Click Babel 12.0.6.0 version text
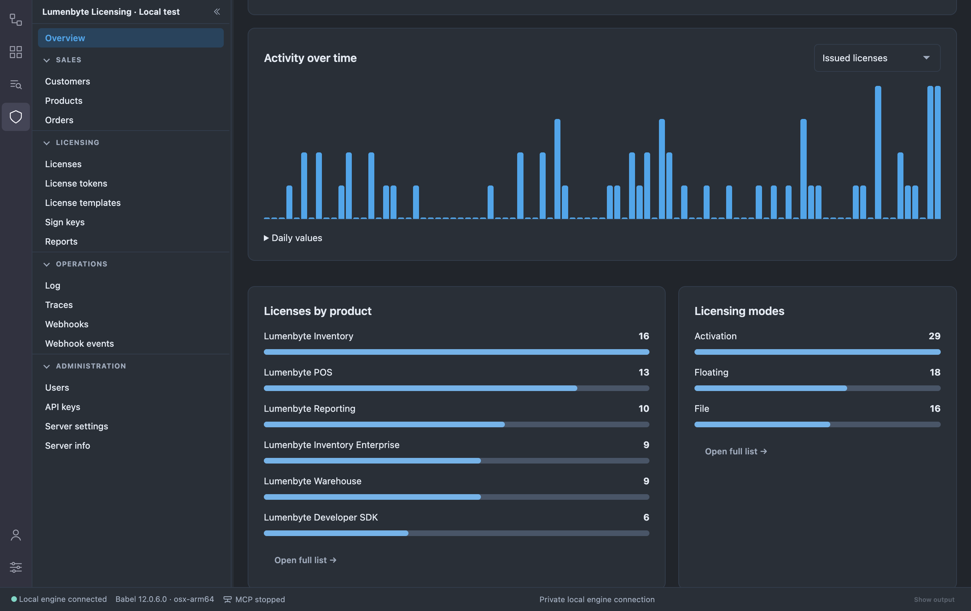Screen dimensions: 971x611 [165, 599]
